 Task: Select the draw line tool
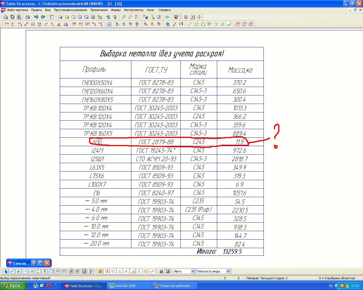[190, 24]
